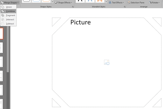This screenshot has height=109, width=163.
Task: Click the Selection Pane icon
Action: tap(129, 2)
